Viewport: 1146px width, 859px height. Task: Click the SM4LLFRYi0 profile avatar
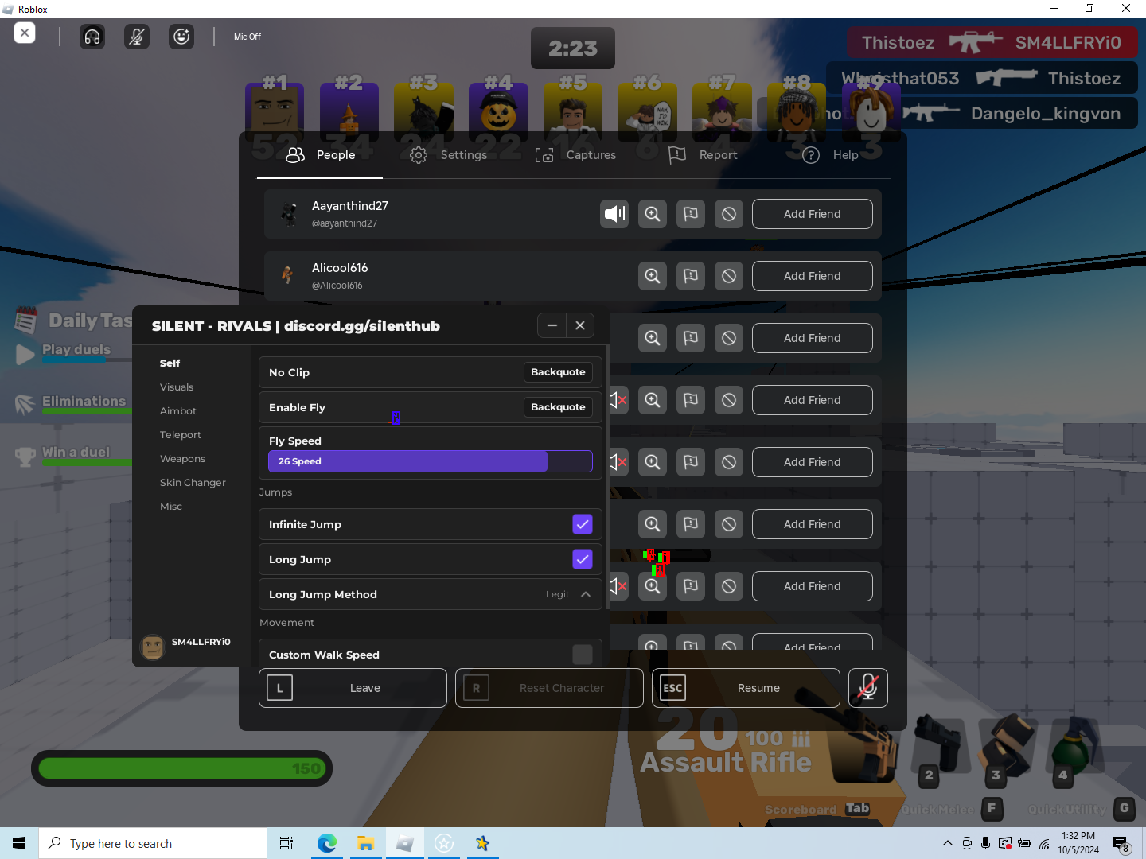[153, 647]
